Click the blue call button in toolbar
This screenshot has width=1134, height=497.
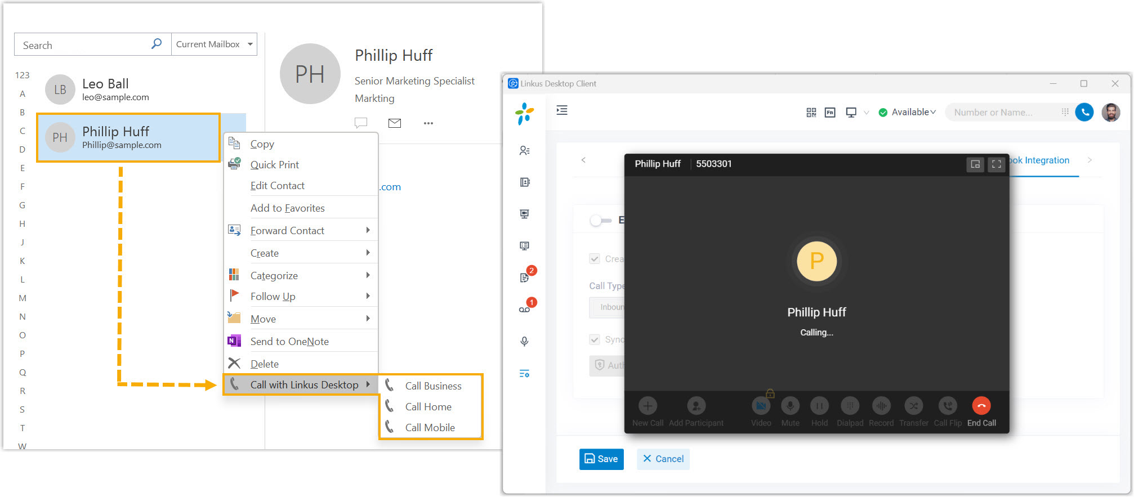(1084, 112)
